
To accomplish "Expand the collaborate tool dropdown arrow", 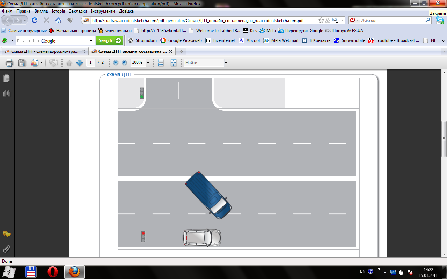I will [41, 63].
